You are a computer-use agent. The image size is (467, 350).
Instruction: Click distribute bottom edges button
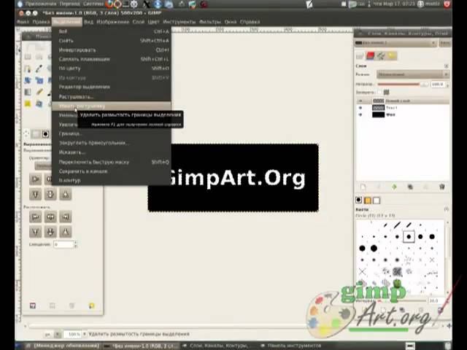pos(66,232)
